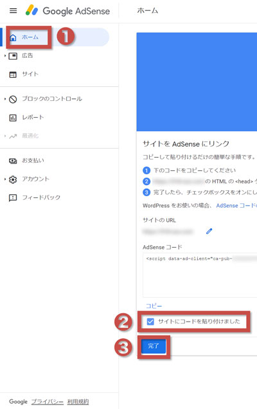The width and height of the screenshot is (257, 409).
Task: Click the 広告 ads icon
Action: tap(13, 56)
